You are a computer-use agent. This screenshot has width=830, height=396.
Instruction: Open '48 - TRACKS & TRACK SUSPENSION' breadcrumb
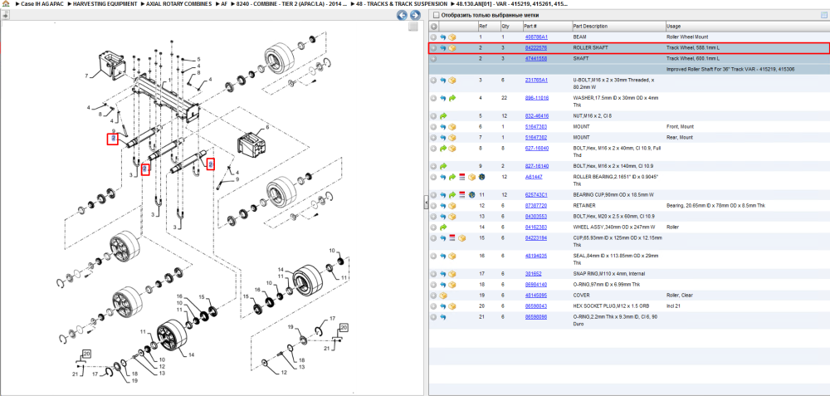402,3
